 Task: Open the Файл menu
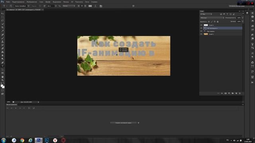pos(8,2)
